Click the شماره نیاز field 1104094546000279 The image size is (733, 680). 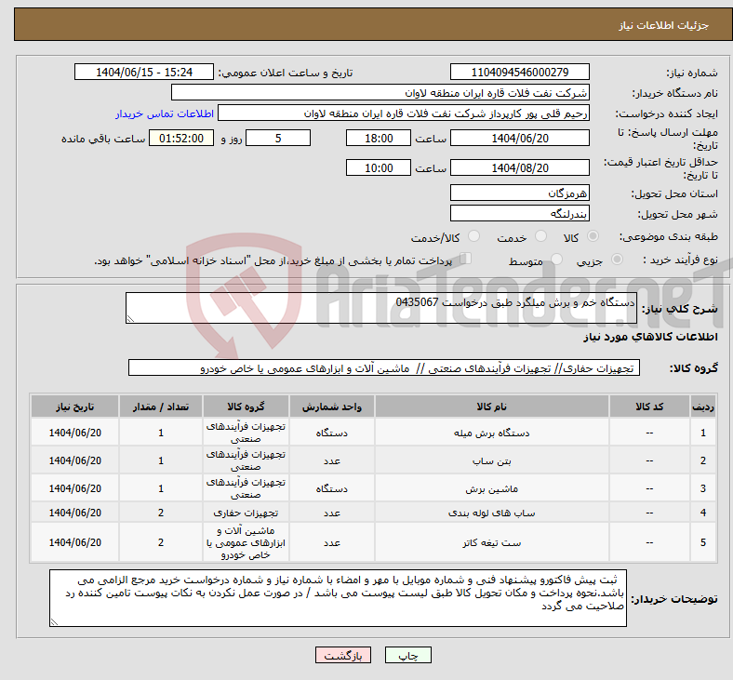(519, 72)
